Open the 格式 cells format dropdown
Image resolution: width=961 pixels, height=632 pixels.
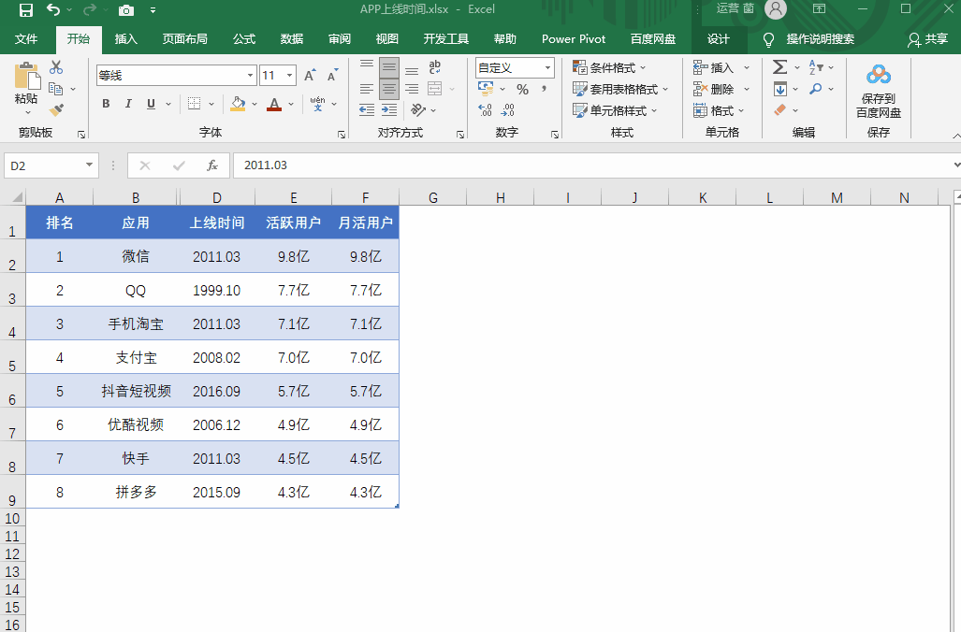click(x=719, y=110)
